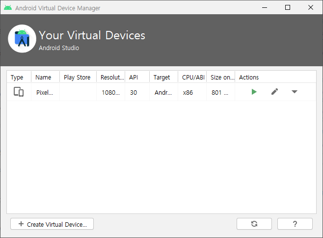Select the x86 CPU/ABI cell

pos(192,92)
